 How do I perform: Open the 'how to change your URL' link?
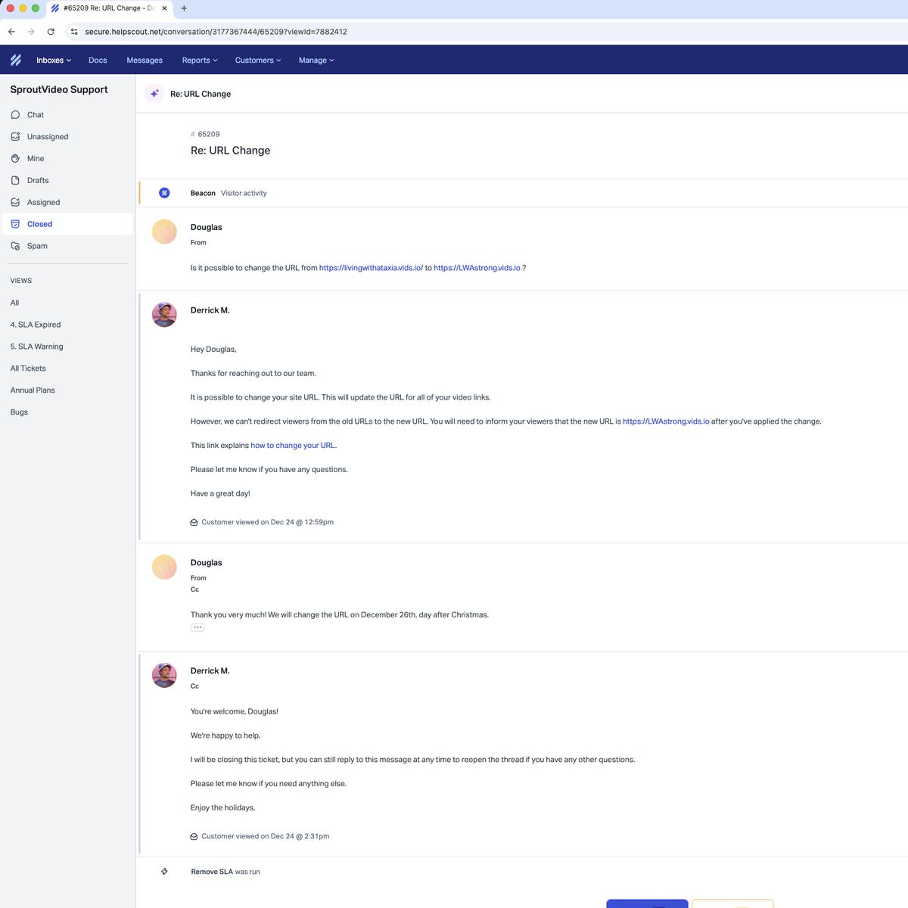pos(293,446)
